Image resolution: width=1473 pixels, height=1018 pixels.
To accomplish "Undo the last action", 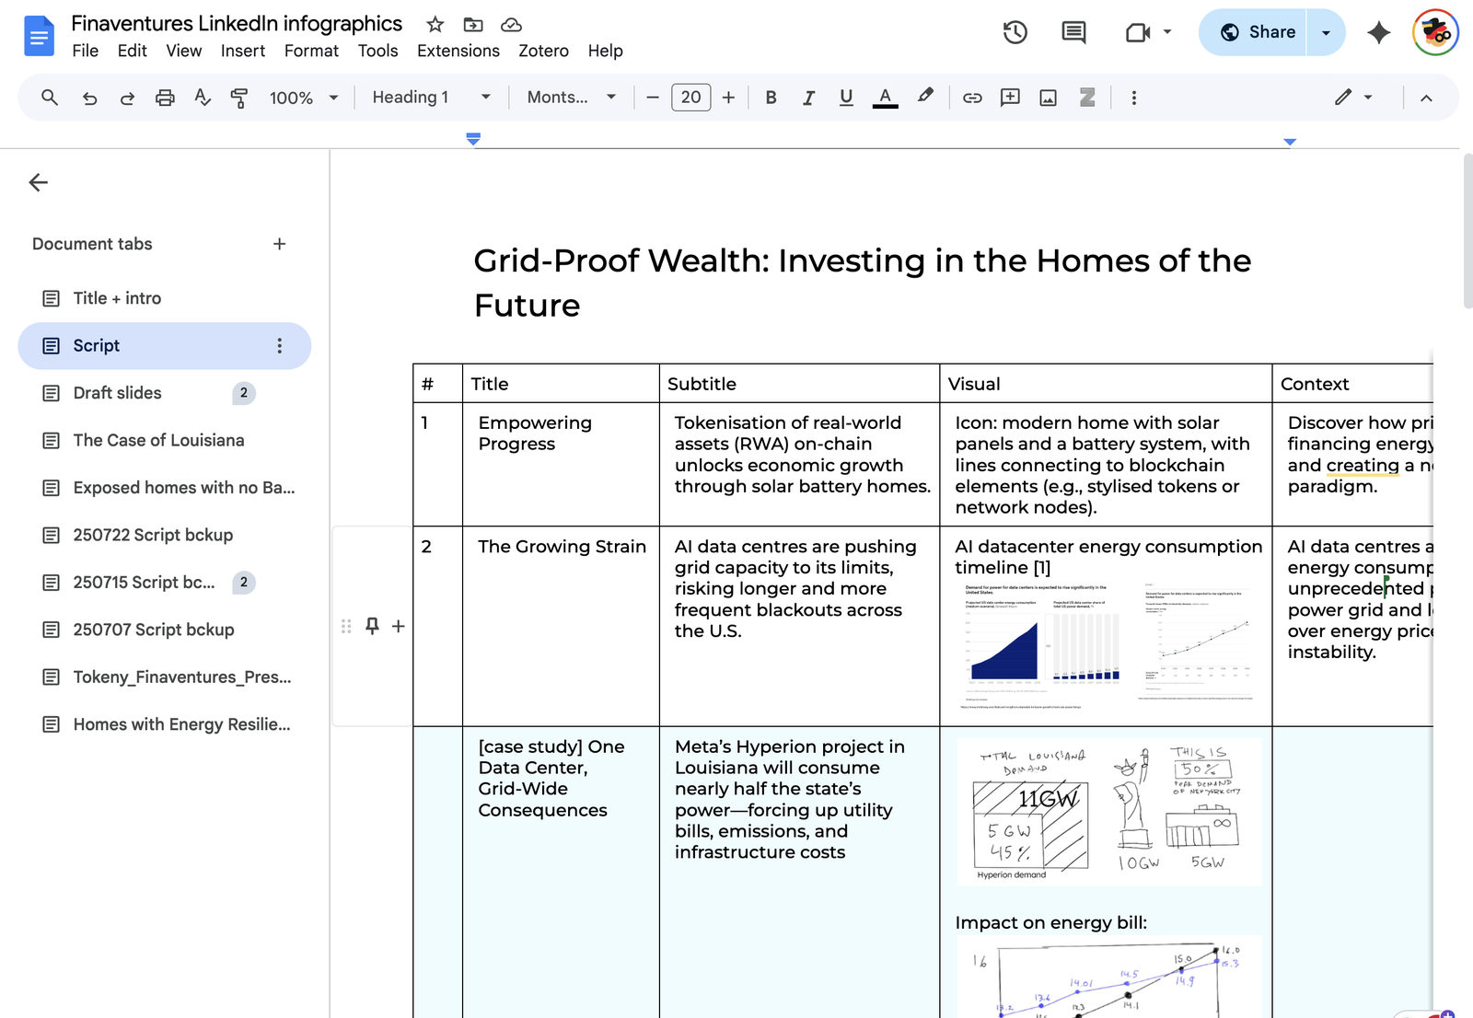I will (89, 98).
